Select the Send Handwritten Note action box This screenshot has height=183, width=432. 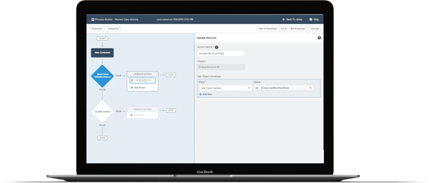(143, 80)
